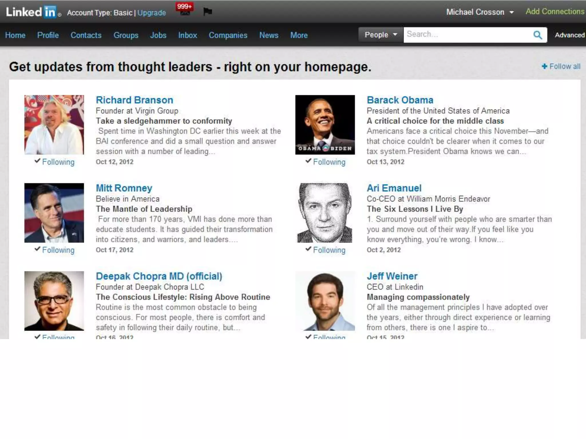586x439 pixels.
Task: Click the checkmark under Richard Branson's photo
Action: [x=37, y=161]
